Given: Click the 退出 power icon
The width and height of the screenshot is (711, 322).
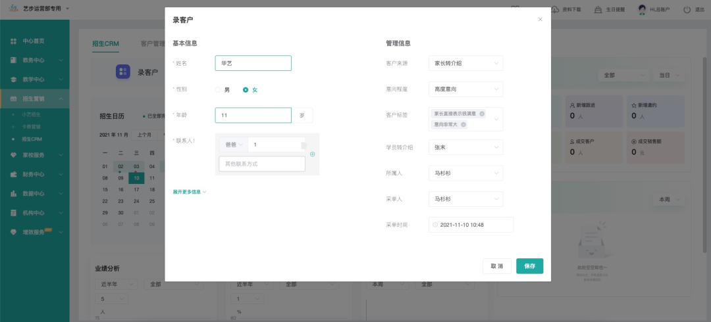Looking at the screenshot, I should [687, 9].
